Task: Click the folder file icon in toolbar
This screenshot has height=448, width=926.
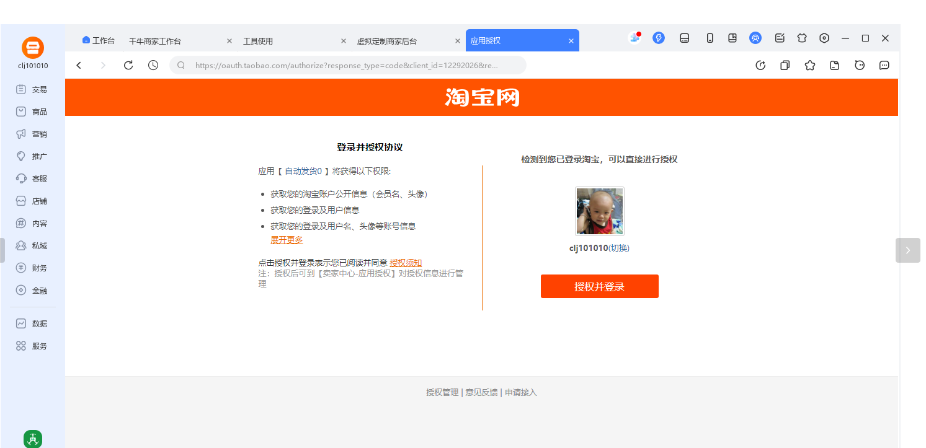Action: (x=835, y=65)
